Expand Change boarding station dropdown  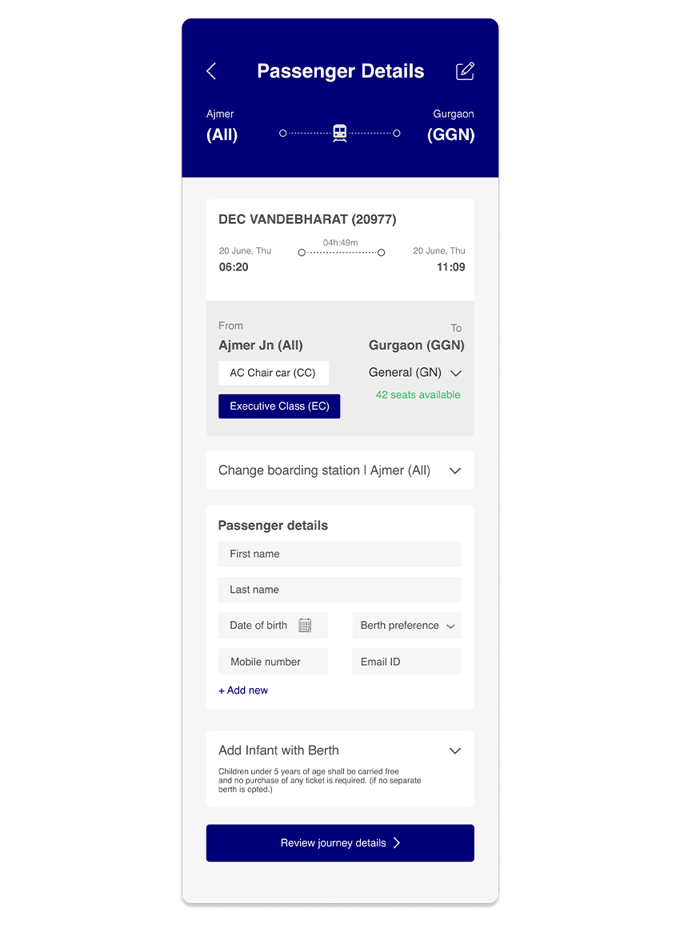(x=455, y=470)
